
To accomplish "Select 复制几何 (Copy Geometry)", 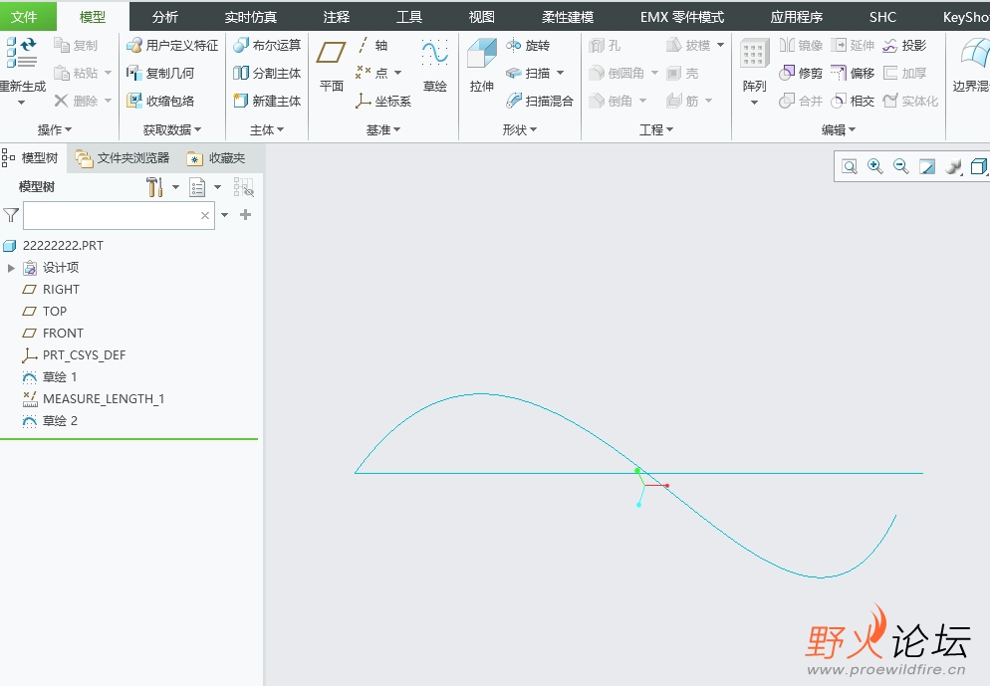I will tap(160, 74).
